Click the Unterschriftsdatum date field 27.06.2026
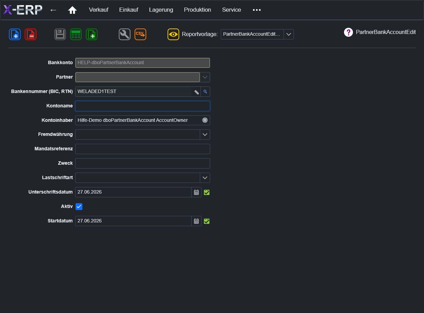Image resolution: width=424 pixels, height=313 pixels. [x=133, y=192]
